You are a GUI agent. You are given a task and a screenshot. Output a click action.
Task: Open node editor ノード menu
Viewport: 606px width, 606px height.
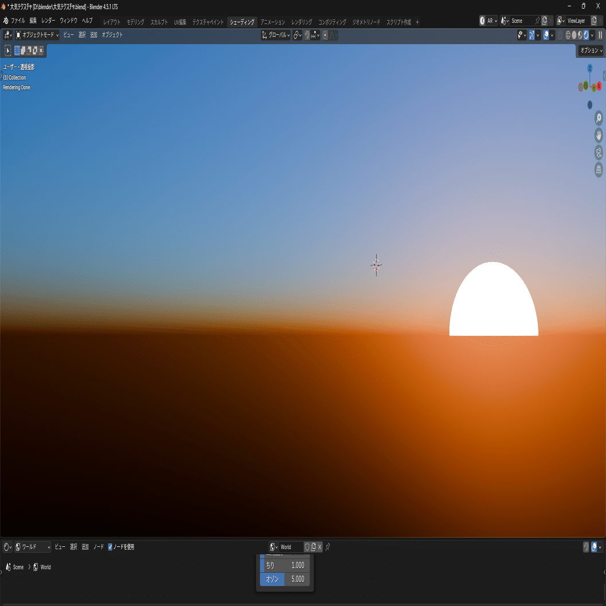(x=99, y=547)
